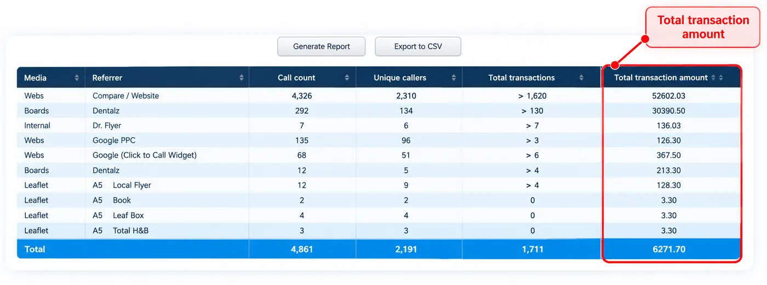Sort by Unique callers via sort icon

[x=454, y=78]
